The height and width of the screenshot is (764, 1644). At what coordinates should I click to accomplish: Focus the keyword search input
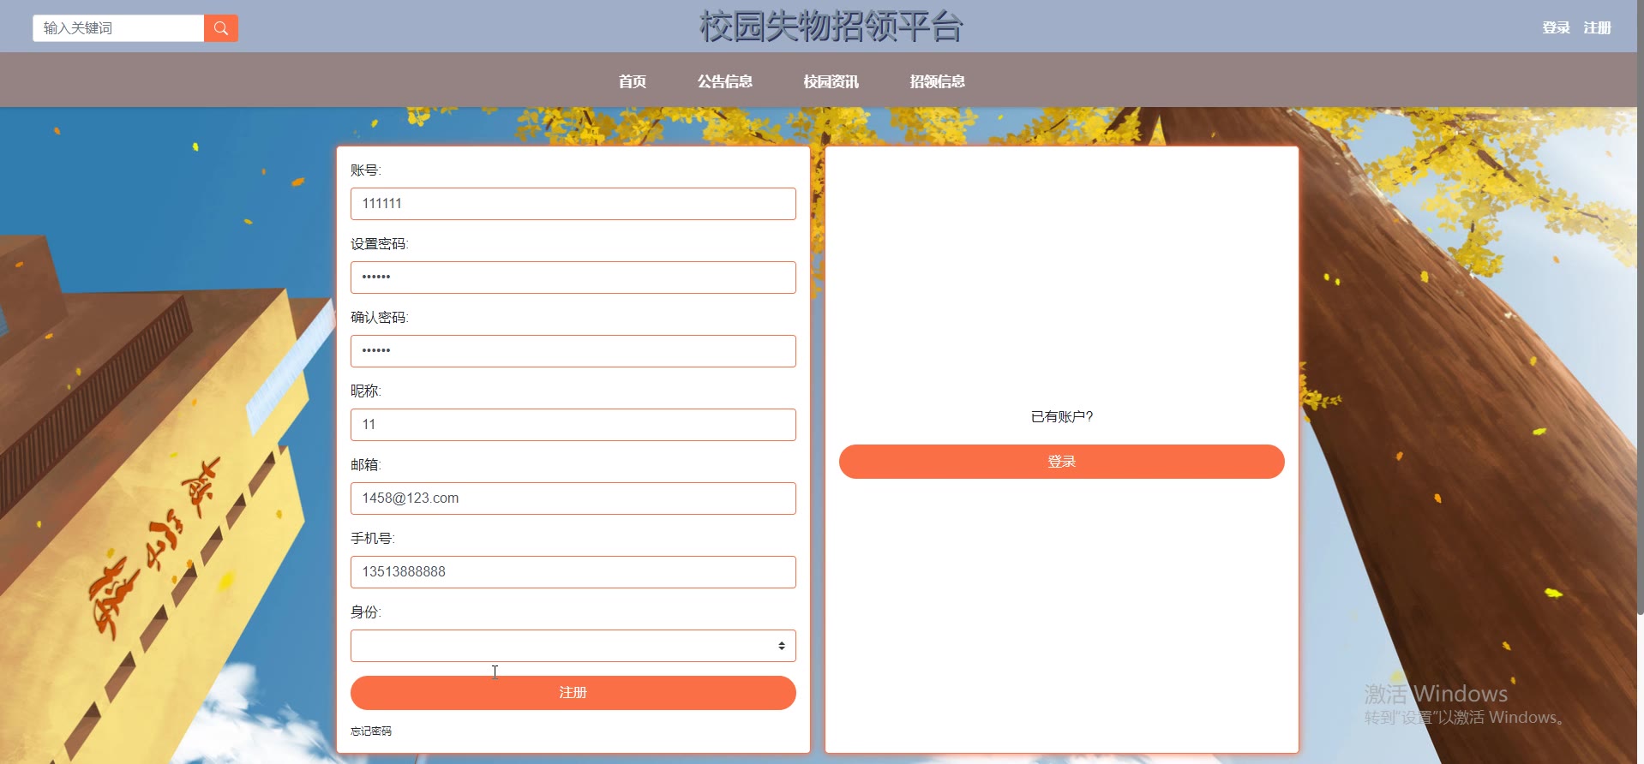[118, 28]
